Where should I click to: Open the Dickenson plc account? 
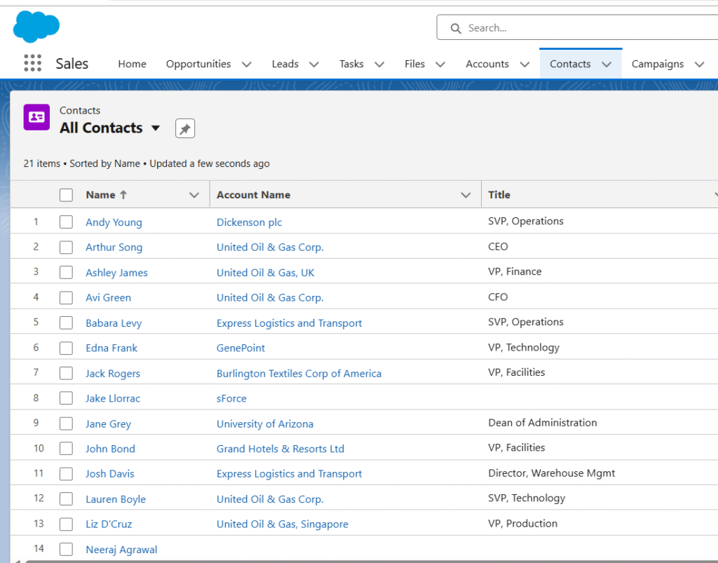[x=249, y=222]
